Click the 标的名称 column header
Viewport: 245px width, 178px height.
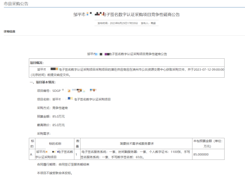click(55, 144)
